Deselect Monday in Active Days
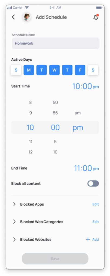110x276 pixels. point(29,70)
